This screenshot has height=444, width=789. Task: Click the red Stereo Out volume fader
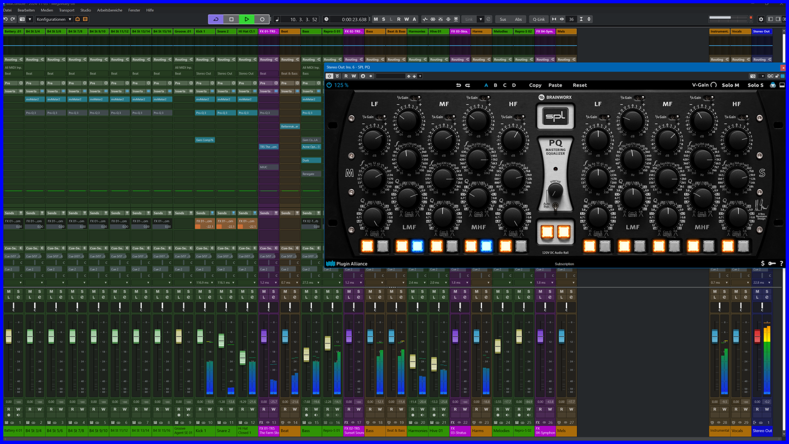[x=757, y=336]
